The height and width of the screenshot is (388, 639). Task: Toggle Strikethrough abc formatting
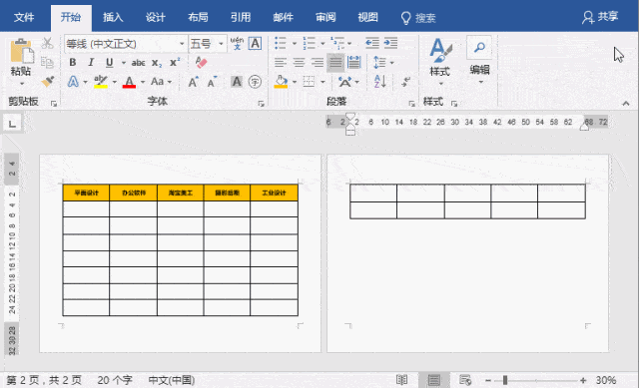pos(138,63)
